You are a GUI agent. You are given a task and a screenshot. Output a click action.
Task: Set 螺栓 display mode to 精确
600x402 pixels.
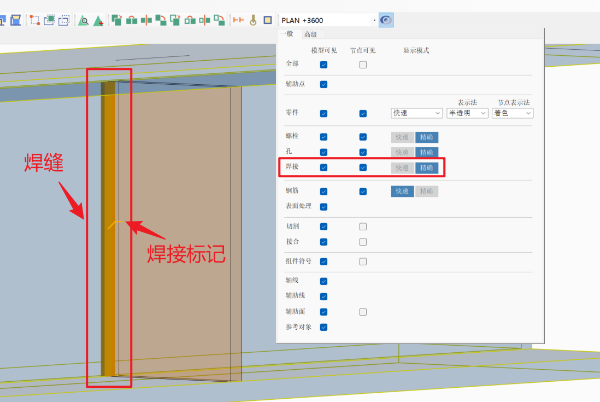427,137
